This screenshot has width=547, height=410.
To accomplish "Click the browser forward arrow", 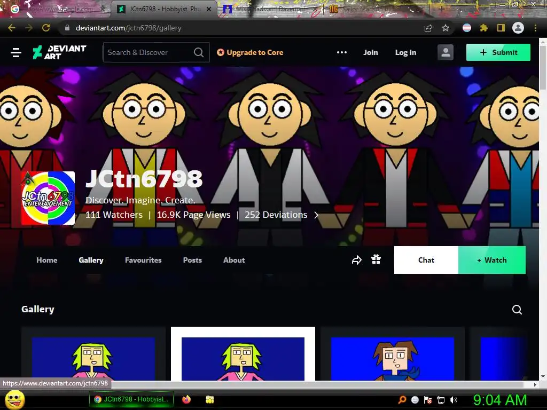I will [29, 28].
